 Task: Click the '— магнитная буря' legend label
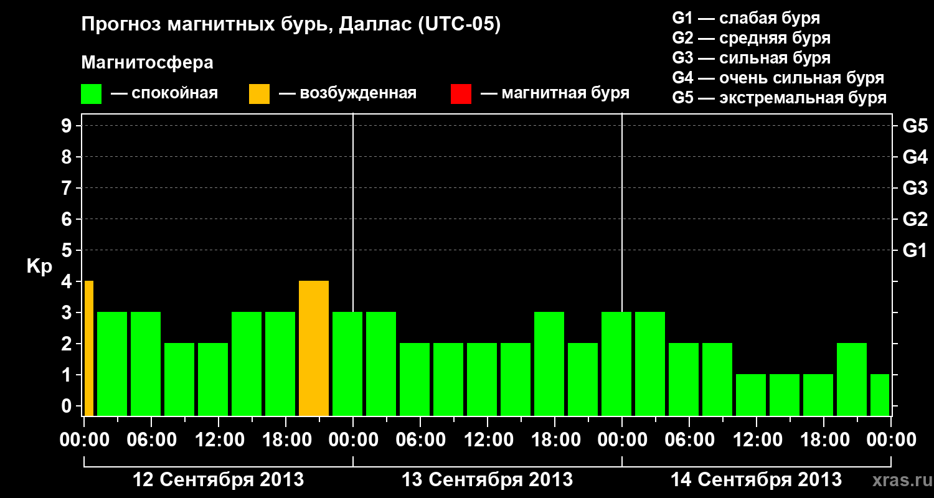pos(555,93)
